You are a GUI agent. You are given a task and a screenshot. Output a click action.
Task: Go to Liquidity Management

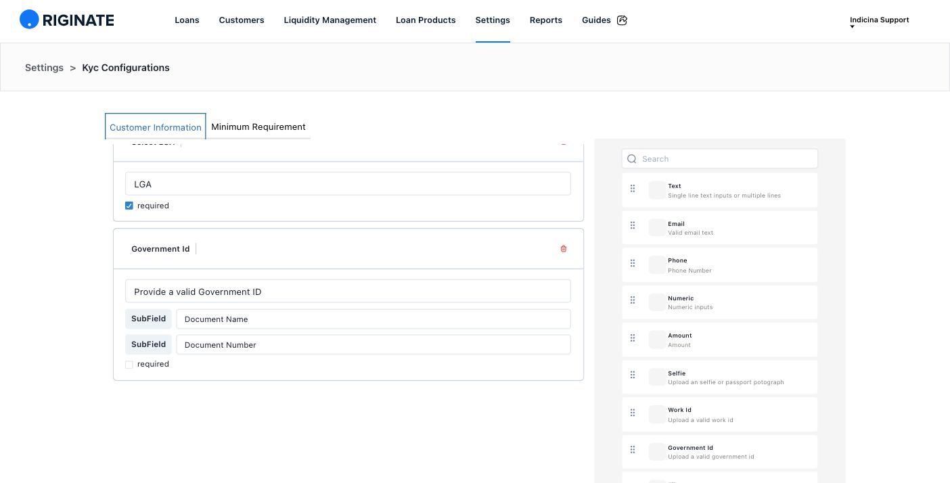point(330,20)
